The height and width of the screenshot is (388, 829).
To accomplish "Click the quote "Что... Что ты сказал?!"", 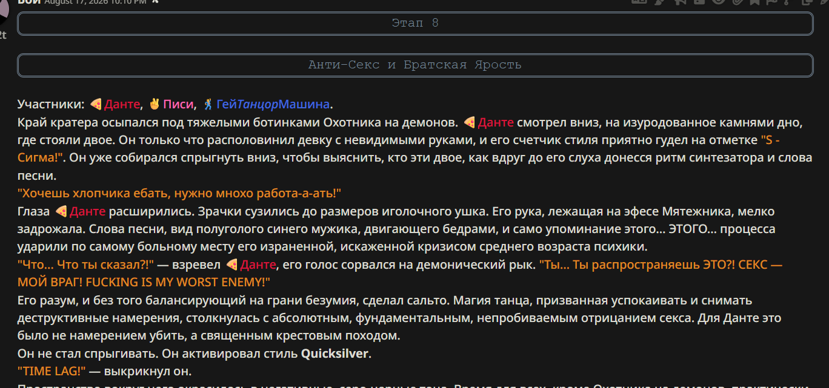I will (x=85, y=265).
